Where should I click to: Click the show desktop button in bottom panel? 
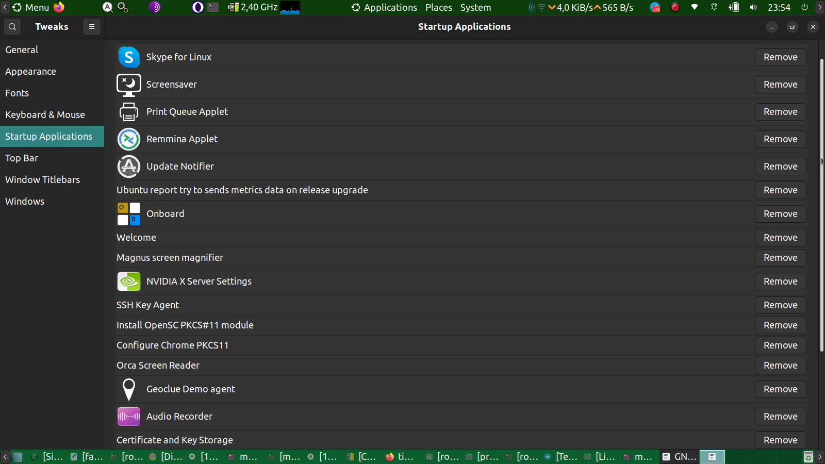(x=18, y=457)
